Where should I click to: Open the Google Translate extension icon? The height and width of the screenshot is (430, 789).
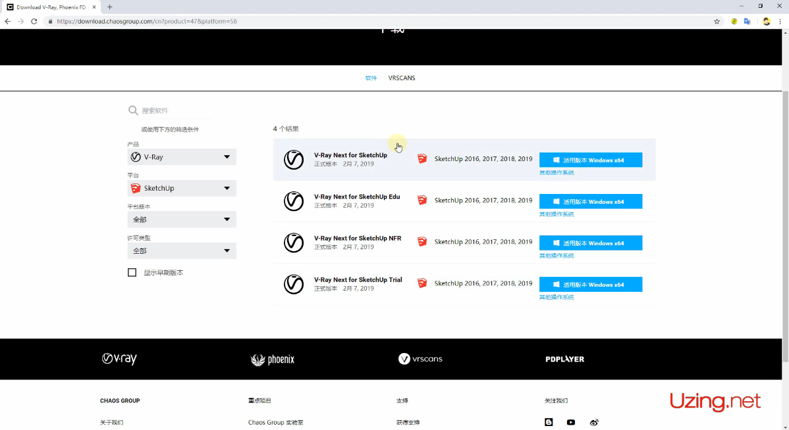pos(748,21)
